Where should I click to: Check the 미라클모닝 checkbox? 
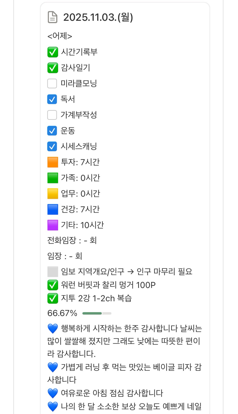(52, 84)
